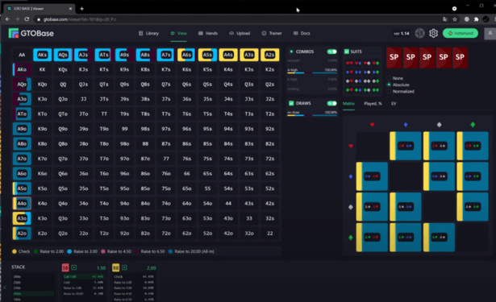The image size is (496, 302).
Task: Click the yellow BB position badge
Action: [x=116, y=267]
